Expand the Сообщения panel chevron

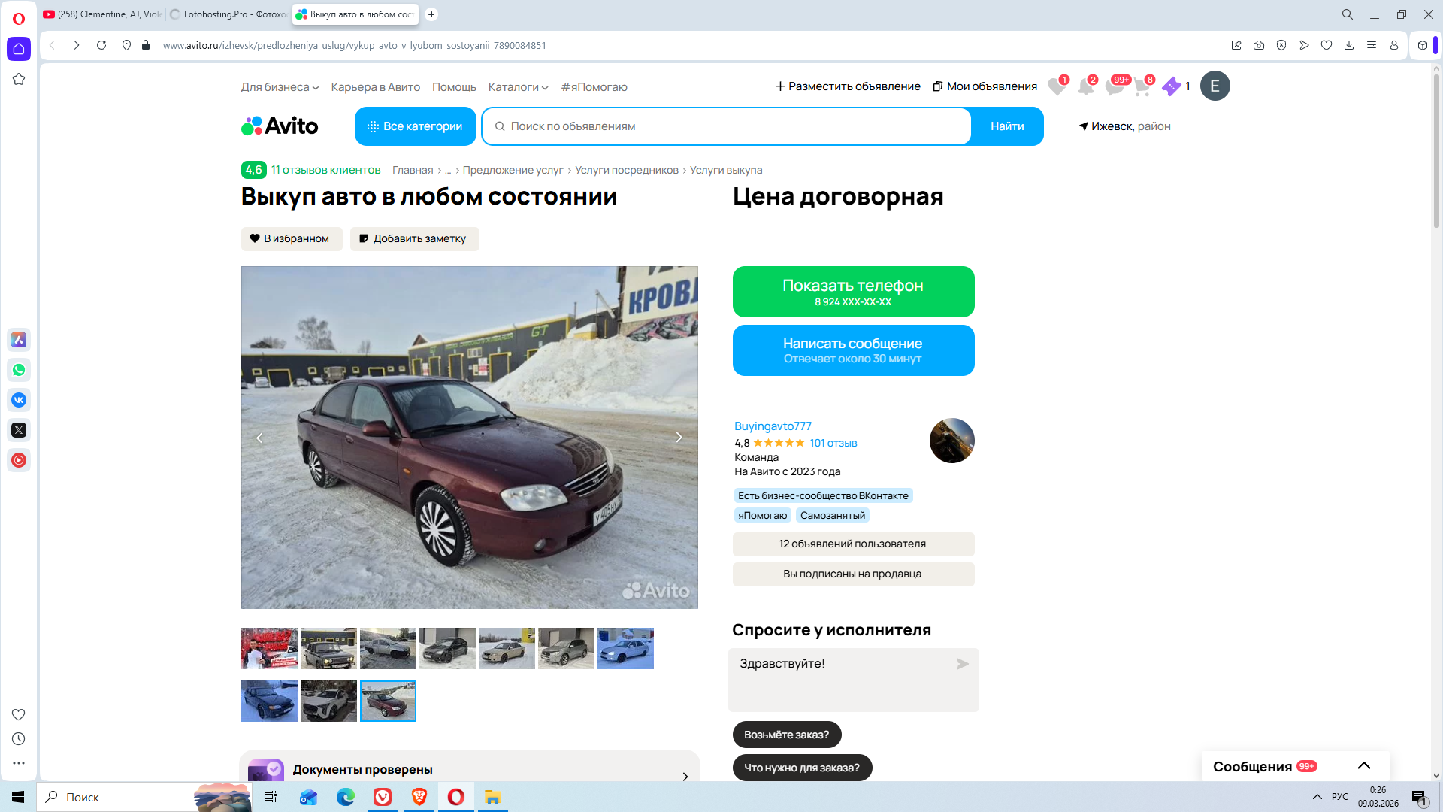1363,766
